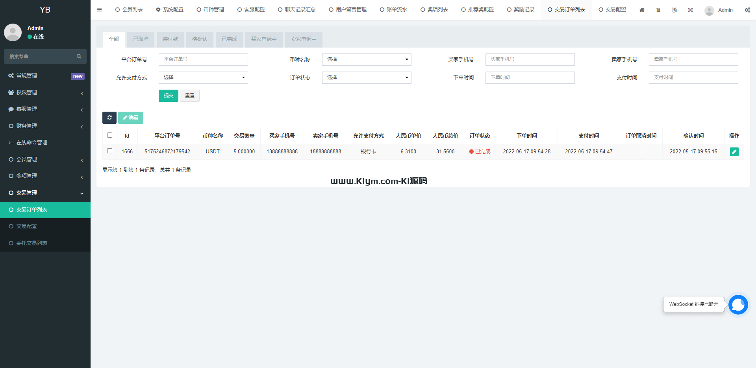Open the 会员列表 top tab

pos(129,10)
